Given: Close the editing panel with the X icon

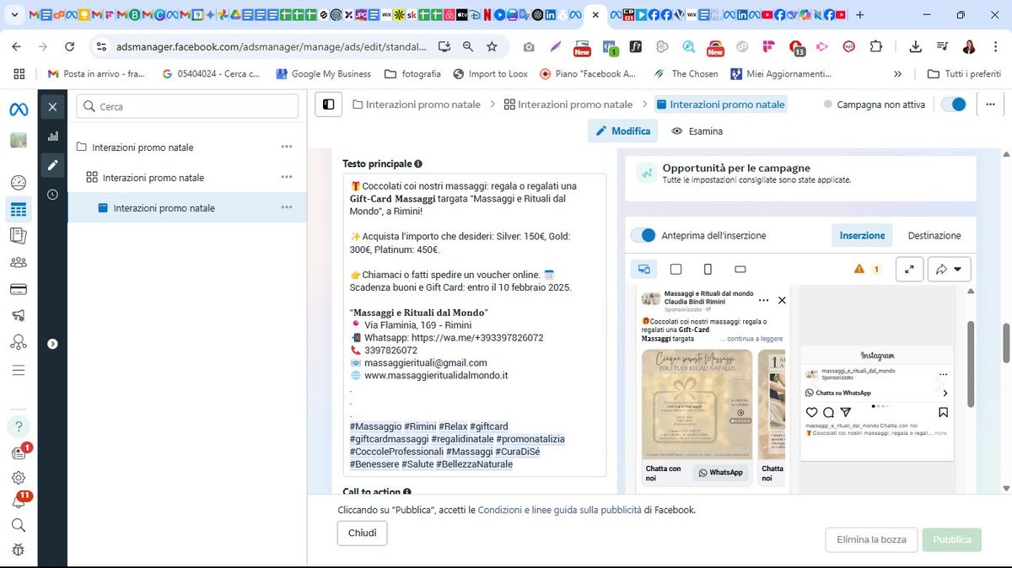Looking at the screenshot, I should [52, 107].
